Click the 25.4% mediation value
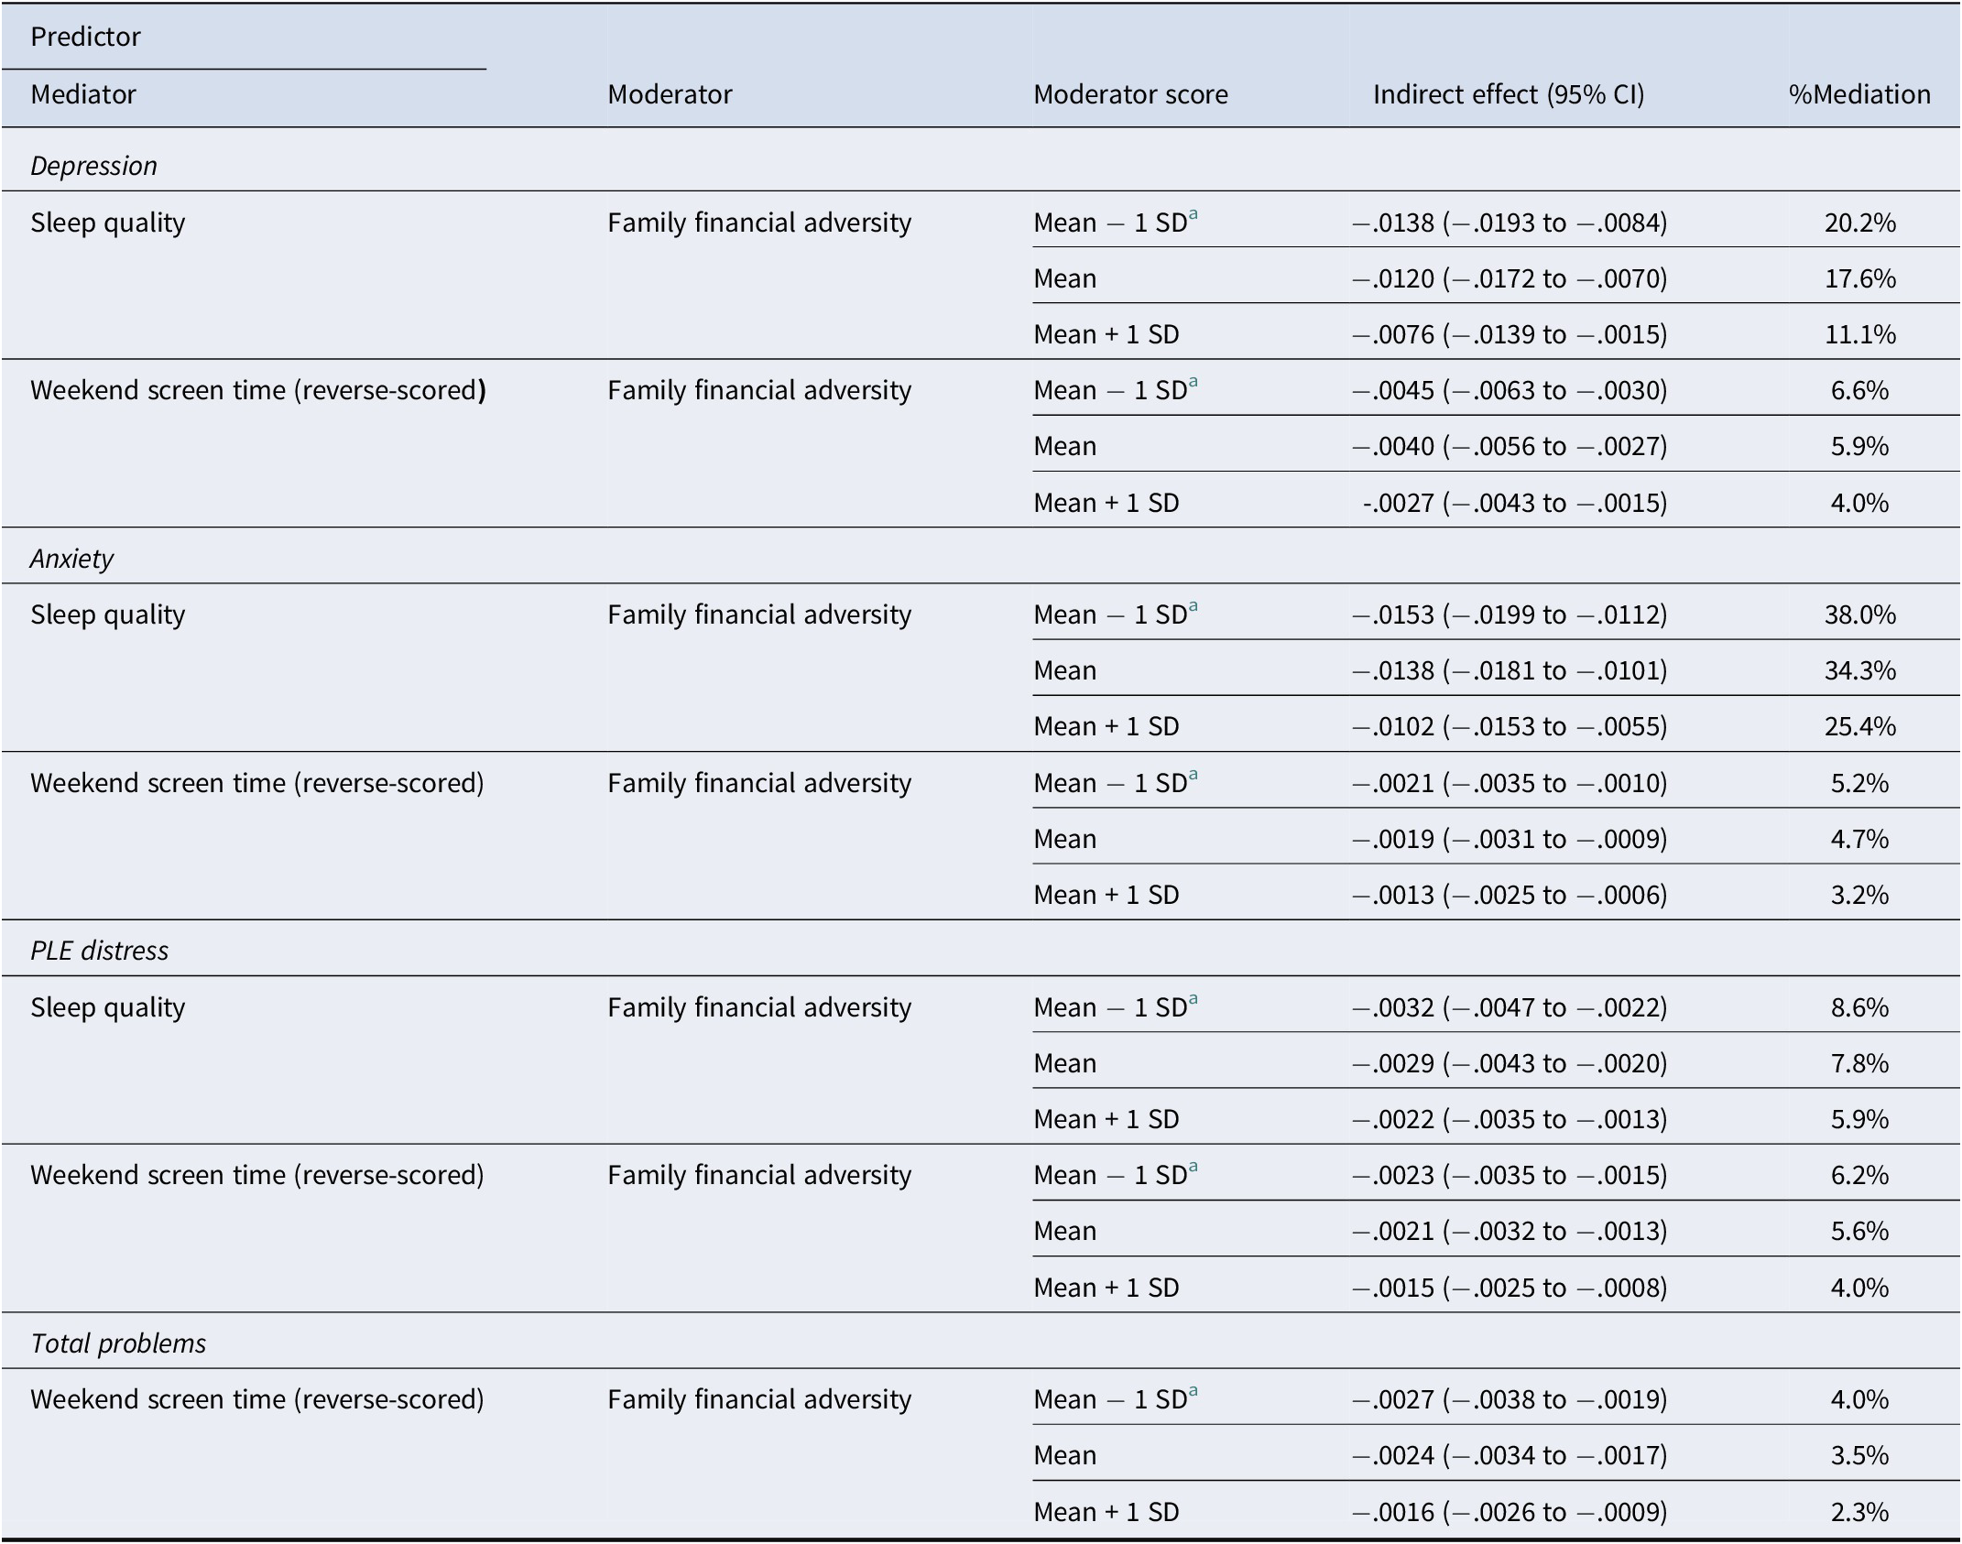1962x1544 pixels. click(1859, 726)
